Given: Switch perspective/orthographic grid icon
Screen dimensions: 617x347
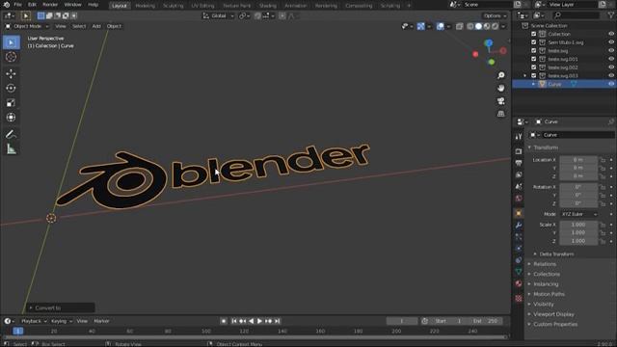Looking at the screenshot, I should 501,114.
